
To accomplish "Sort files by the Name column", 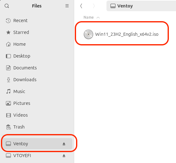I will coord(88,17).
